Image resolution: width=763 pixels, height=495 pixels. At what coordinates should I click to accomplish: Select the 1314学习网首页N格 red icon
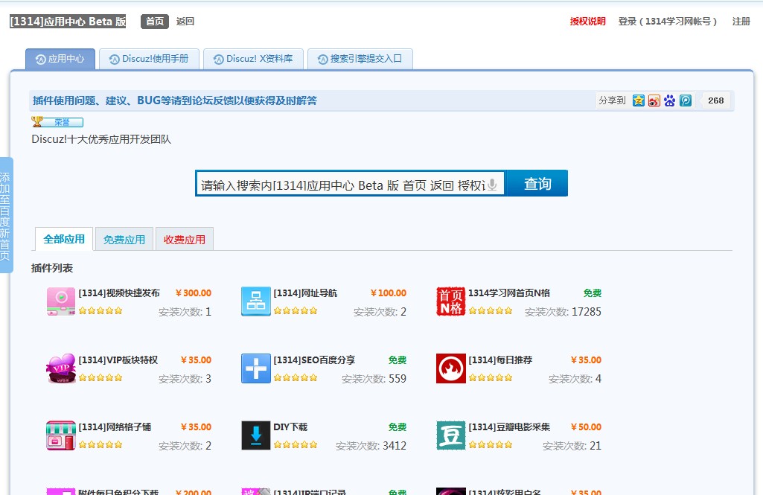coord(450,301)
